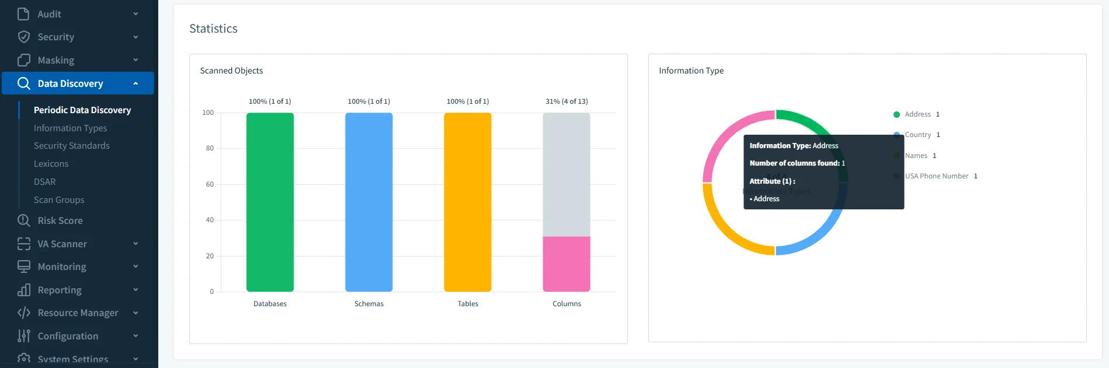Go to Scan Groups page
Viewport: 1109px width, 368px height.
(x=59, y=200)
